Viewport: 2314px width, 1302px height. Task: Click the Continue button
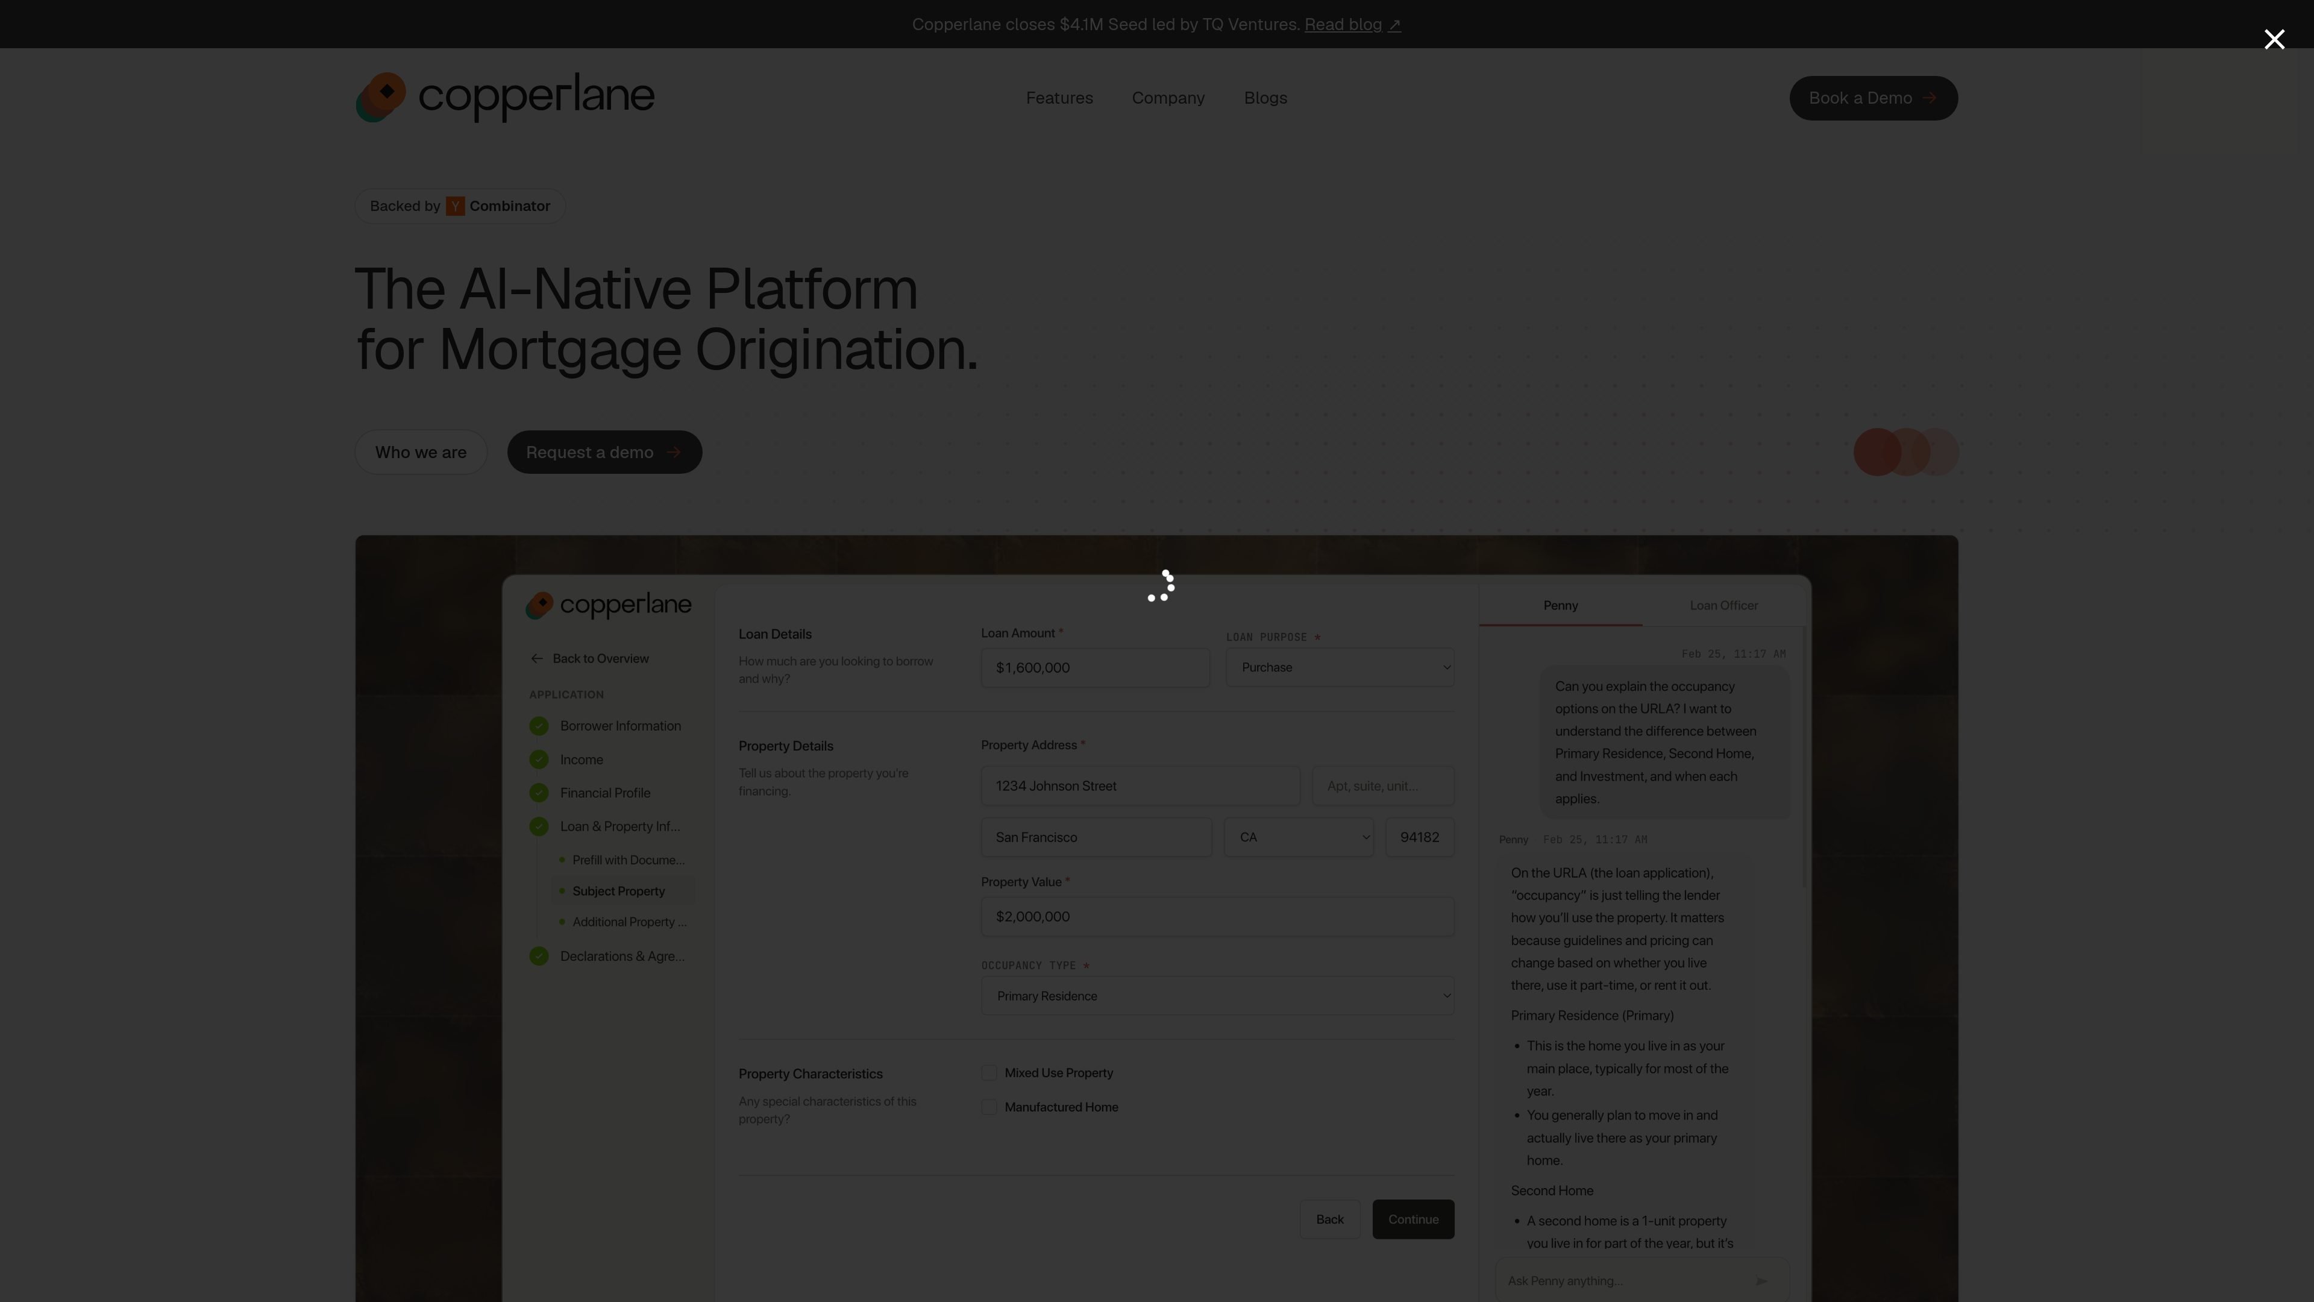tap(1413, 1219)
